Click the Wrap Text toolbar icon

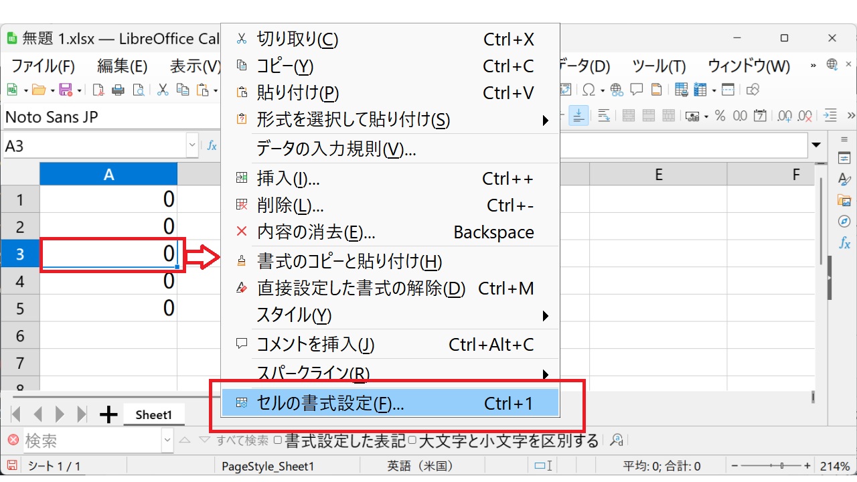[x=603, y=116]
